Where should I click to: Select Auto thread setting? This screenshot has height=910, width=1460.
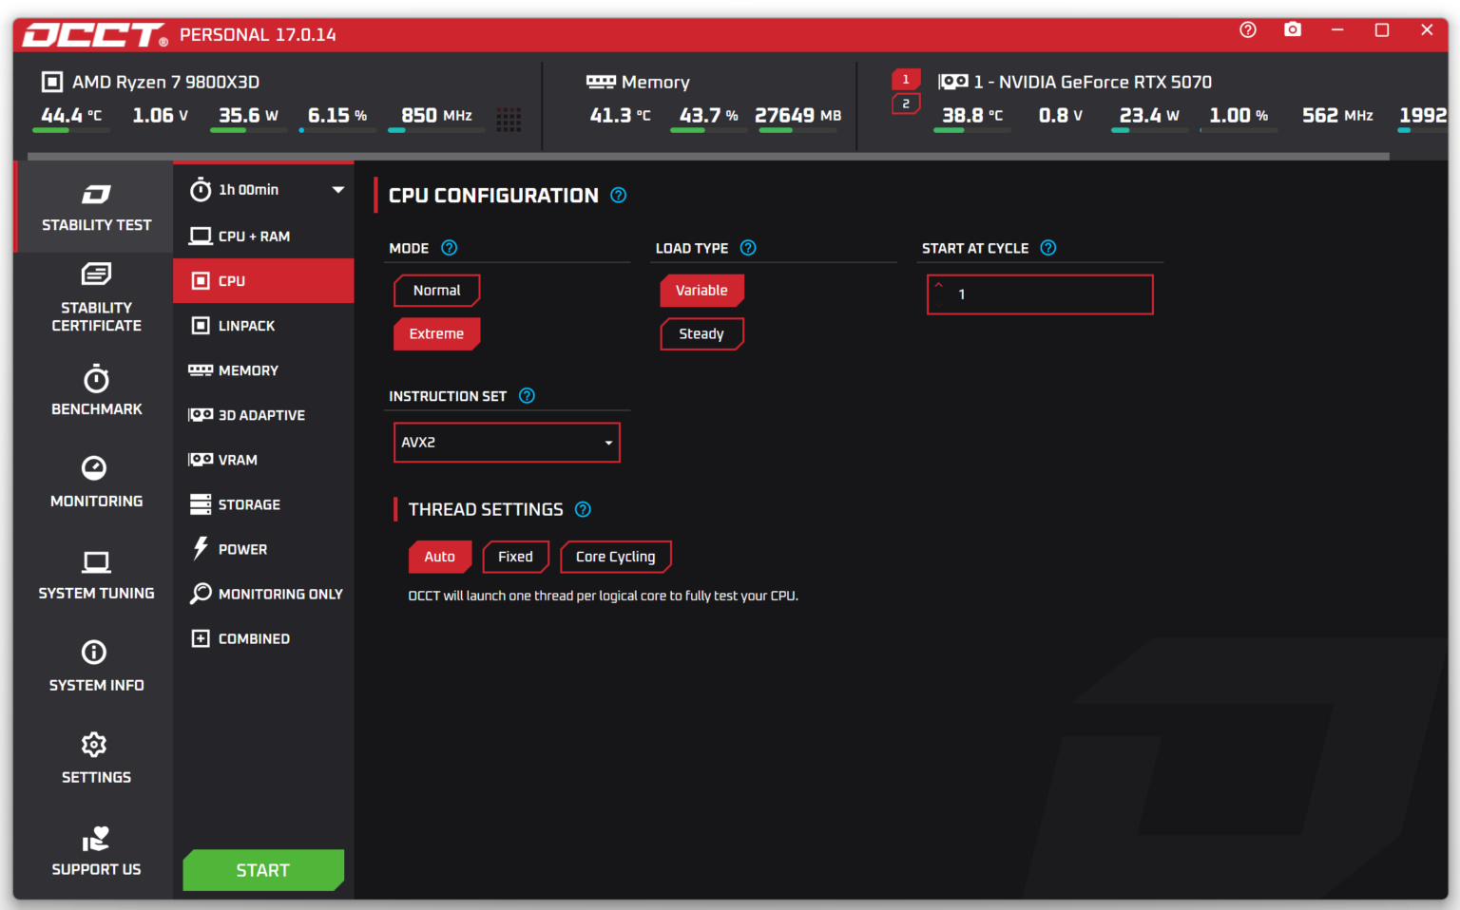[x=440, y=557]
